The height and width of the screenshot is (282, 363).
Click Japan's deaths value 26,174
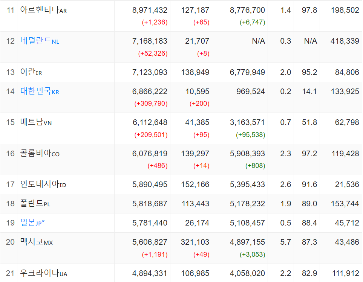click(197, 223)
